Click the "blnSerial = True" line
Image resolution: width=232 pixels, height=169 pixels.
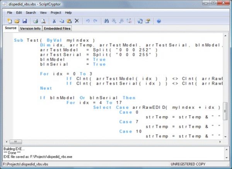[x=73, y=64]
